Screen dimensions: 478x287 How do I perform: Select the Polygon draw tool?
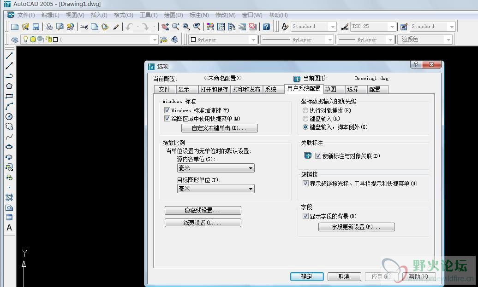click(9, 86)
